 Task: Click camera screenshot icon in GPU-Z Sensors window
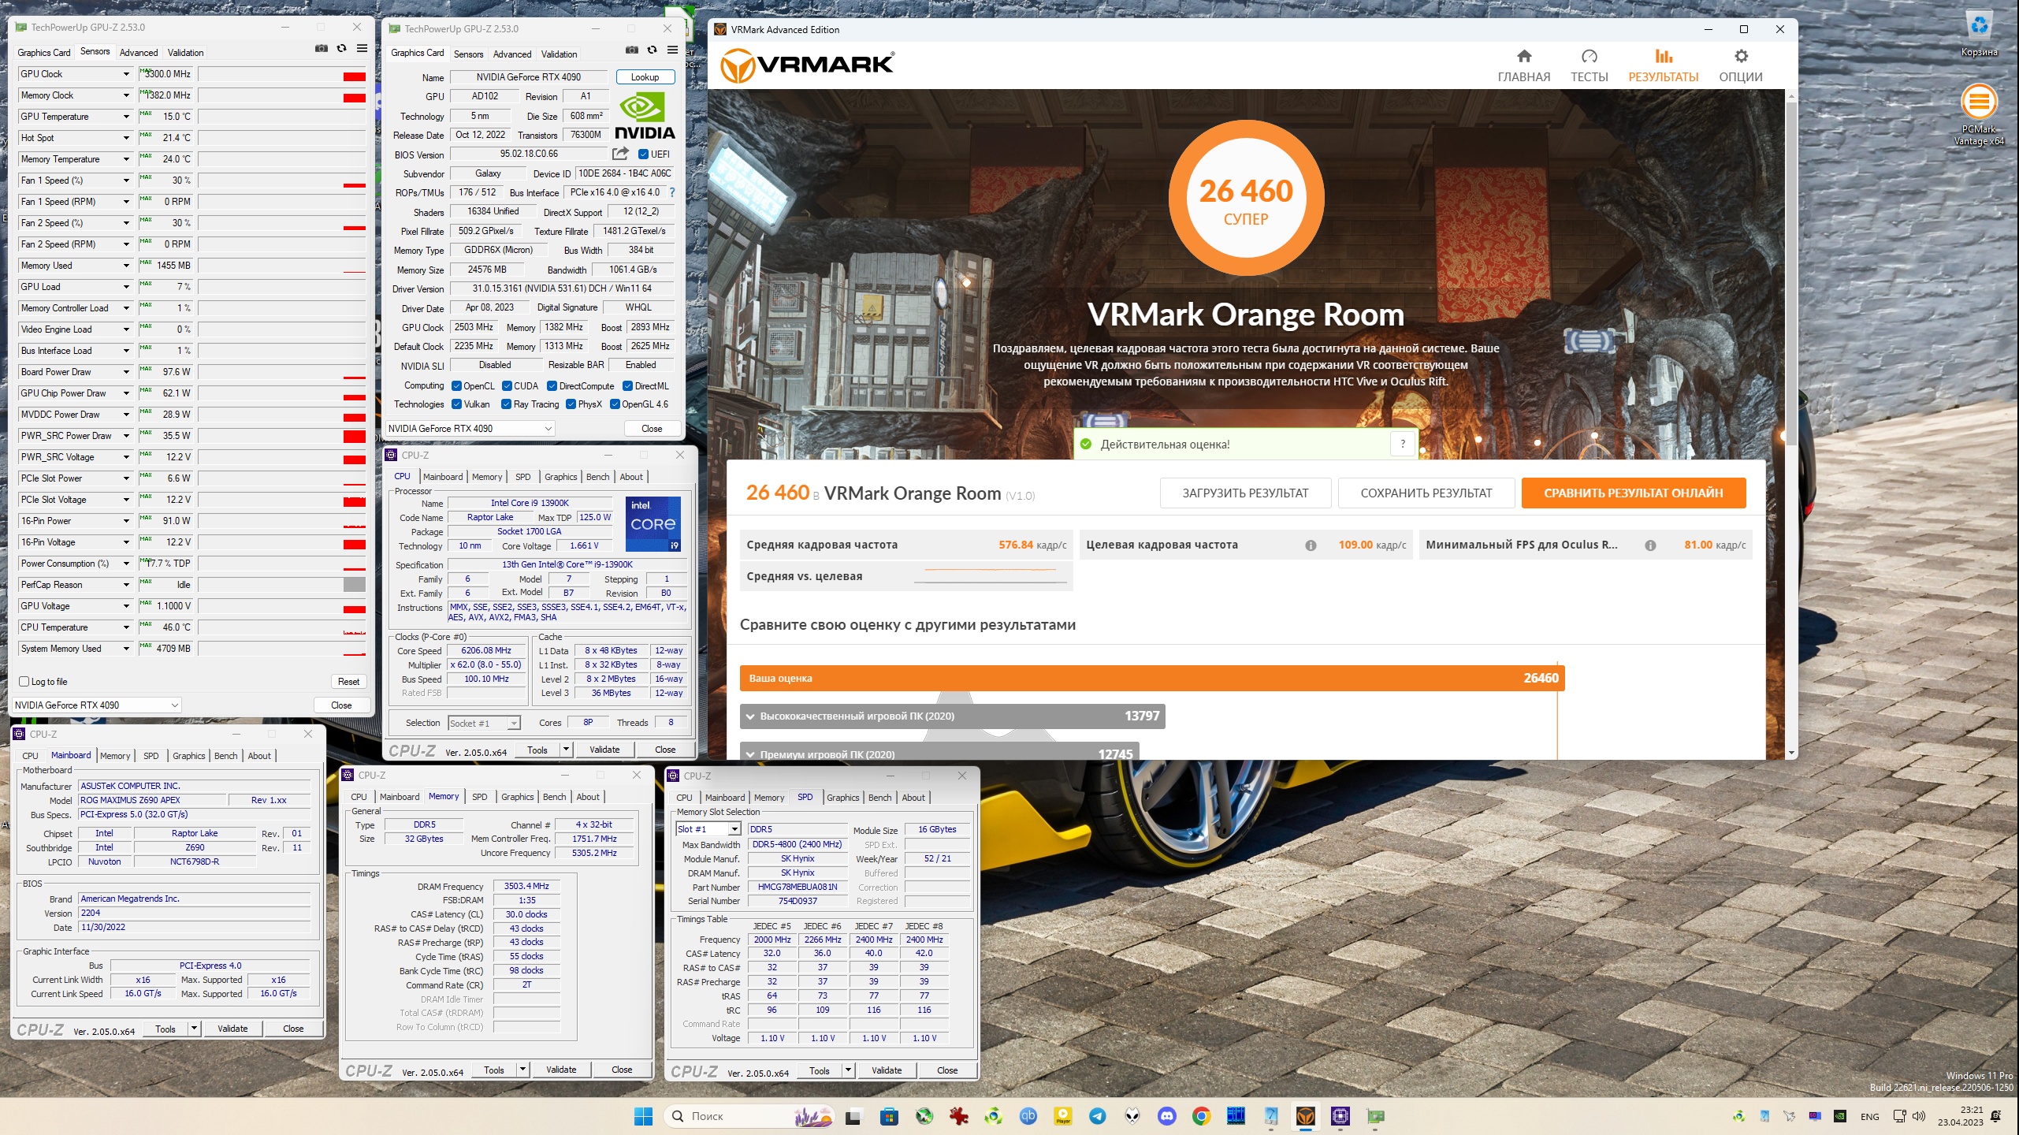click(x=322, y=49)
